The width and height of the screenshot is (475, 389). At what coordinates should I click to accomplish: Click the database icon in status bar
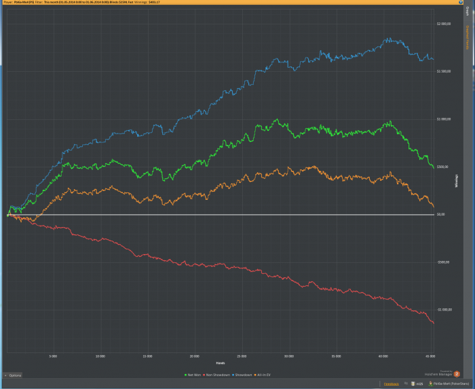(x=413, y=384)
